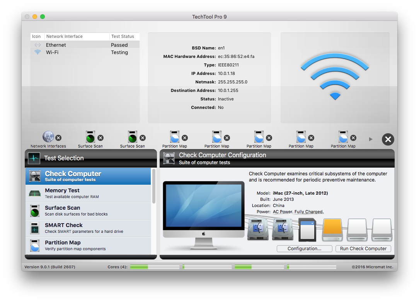419x302 pixels.
Task: Click the Network Interfaces globe icon in the queue
Action: coord(48,137)
